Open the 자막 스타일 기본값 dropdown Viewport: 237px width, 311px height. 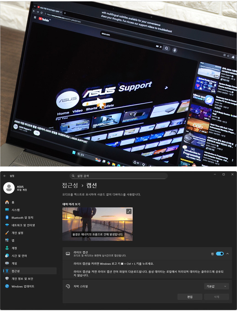coord(216,286)
